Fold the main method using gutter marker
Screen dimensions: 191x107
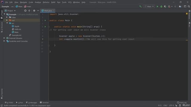(49, 27)
